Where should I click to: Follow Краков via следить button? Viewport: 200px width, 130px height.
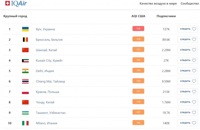coord(185,91)
